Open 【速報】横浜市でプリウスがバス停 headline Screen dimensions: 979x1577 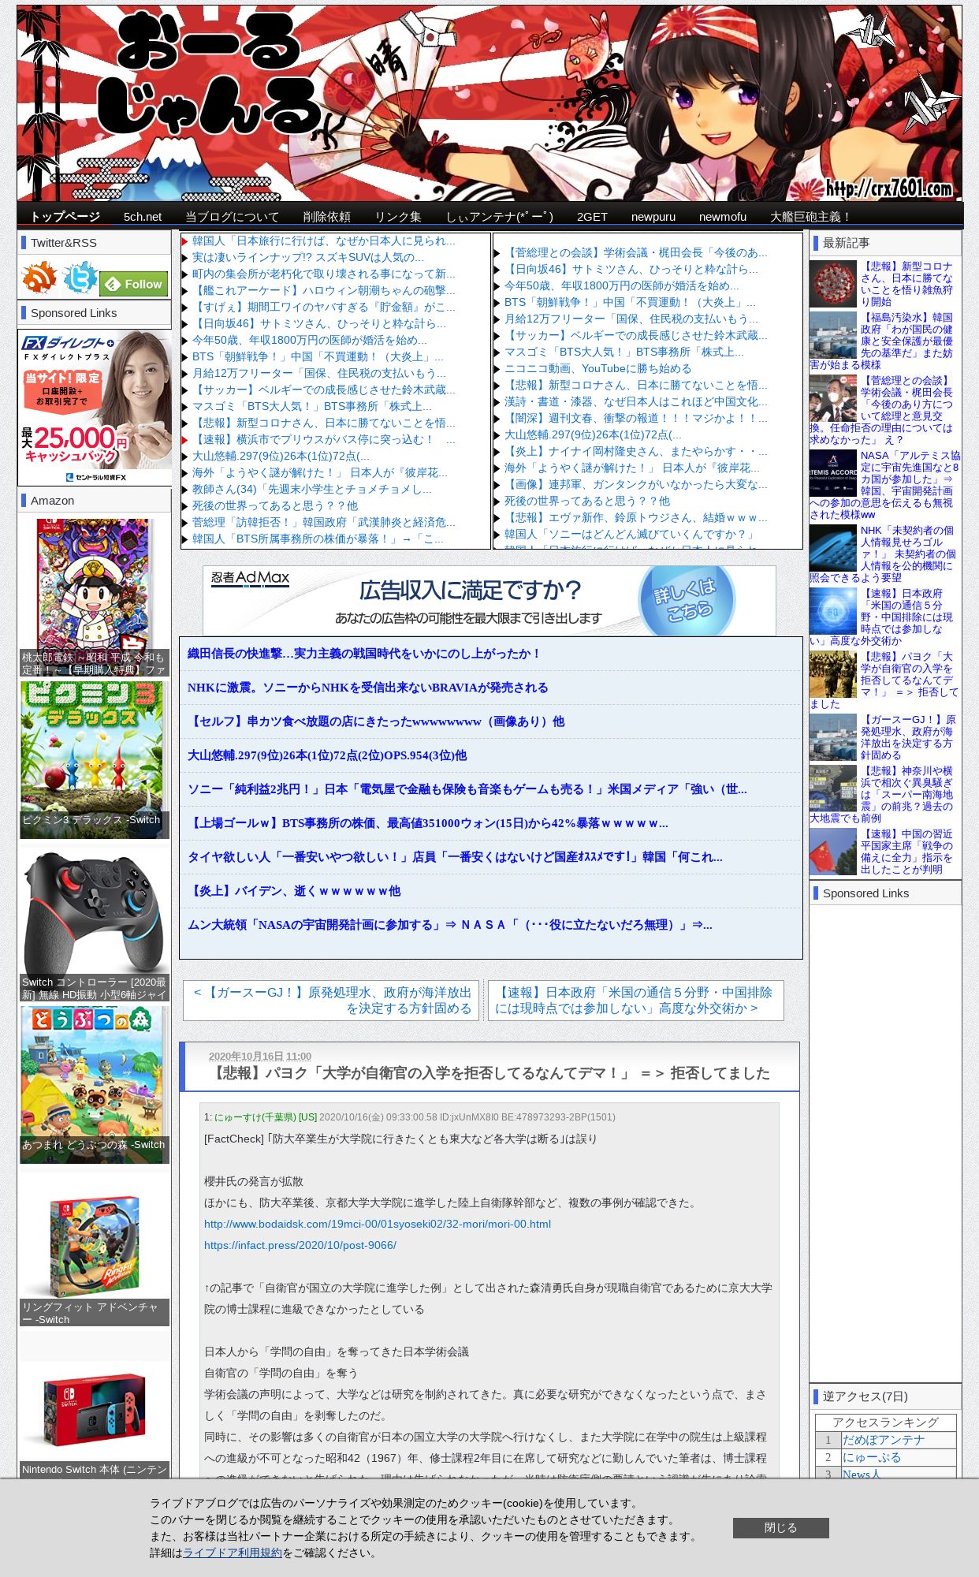point(324,439)
